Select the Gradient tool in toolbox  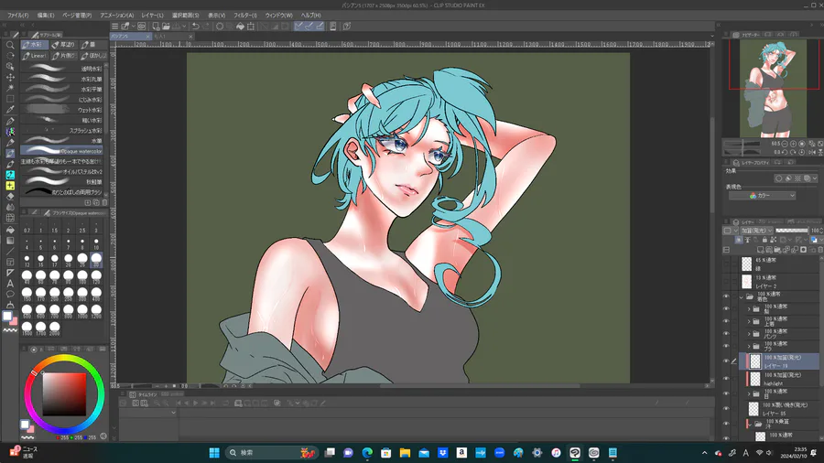(10, 241)
